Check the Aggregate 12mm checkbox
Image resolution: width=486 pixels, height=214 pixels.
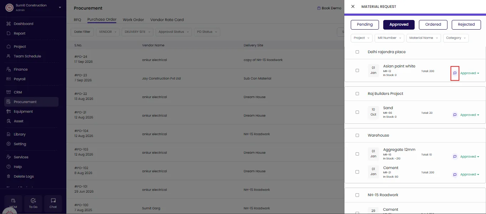[357, 154]
